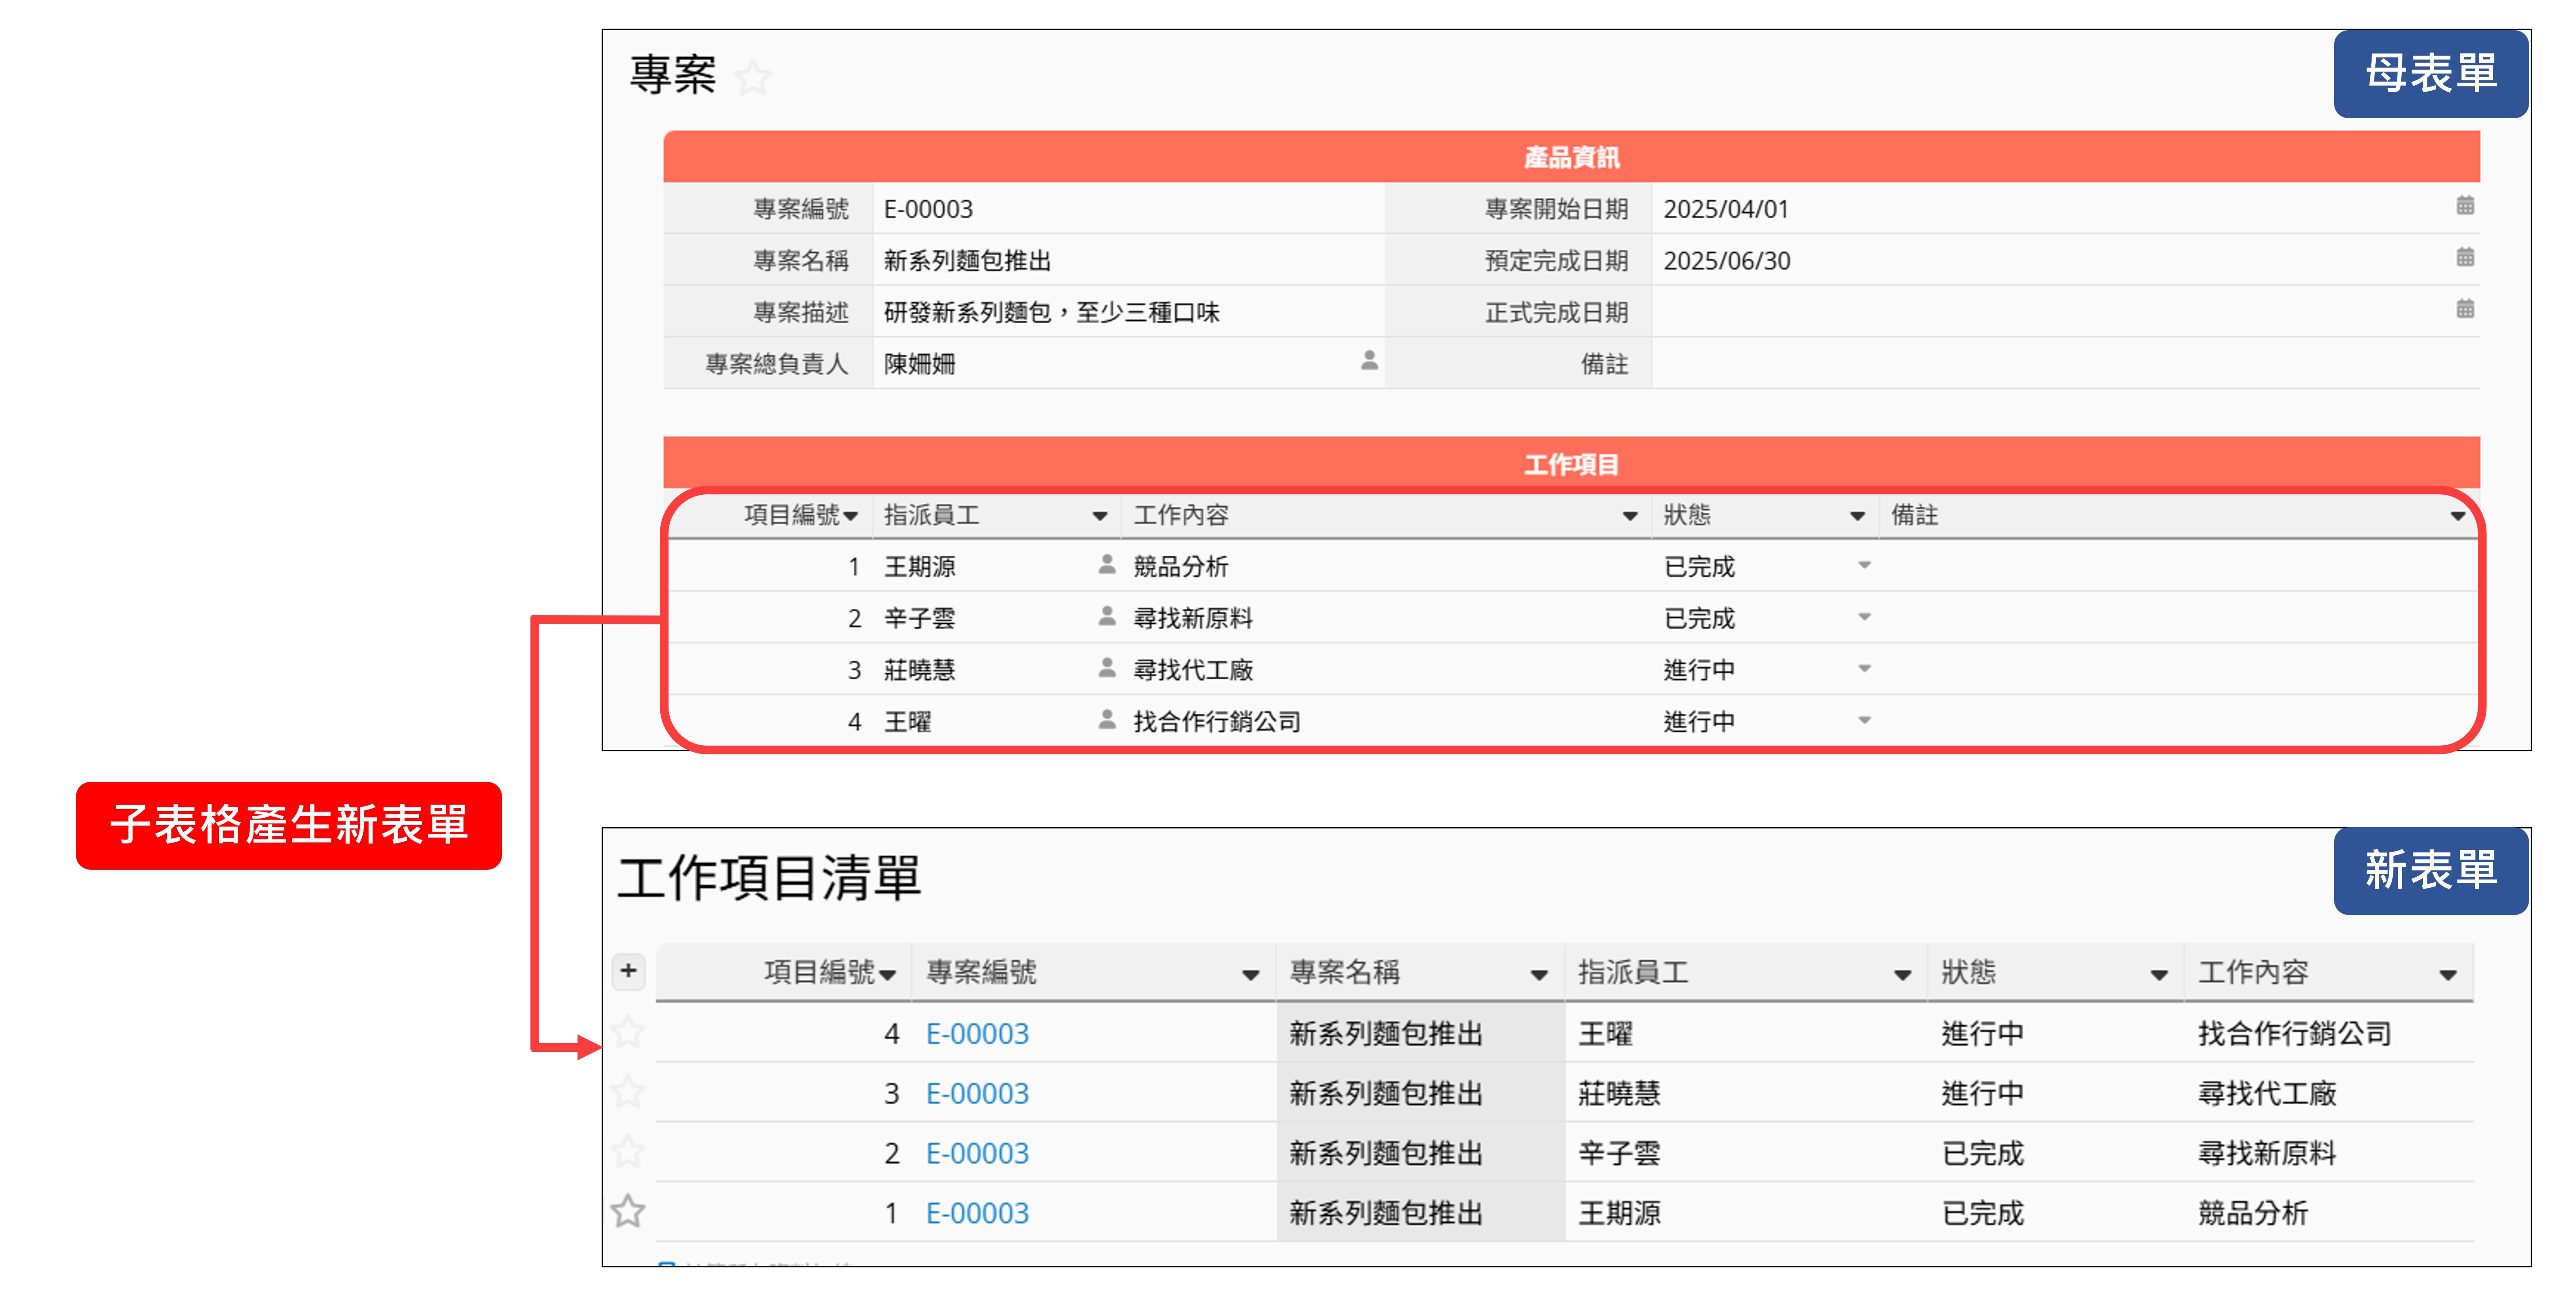Screen dimensions: 2576x1308
Task: Select 競品分析 cell in 工作項目 subtable
Action: 1386,566
